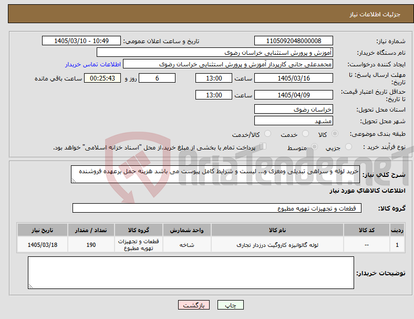Click the جزئیات اطلاعات نیاز page title
The image size is (414, 319).
(x=375, y=14)
